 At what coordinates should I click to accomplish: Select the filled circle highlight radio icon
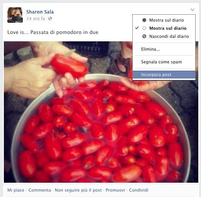coord(144,20)
